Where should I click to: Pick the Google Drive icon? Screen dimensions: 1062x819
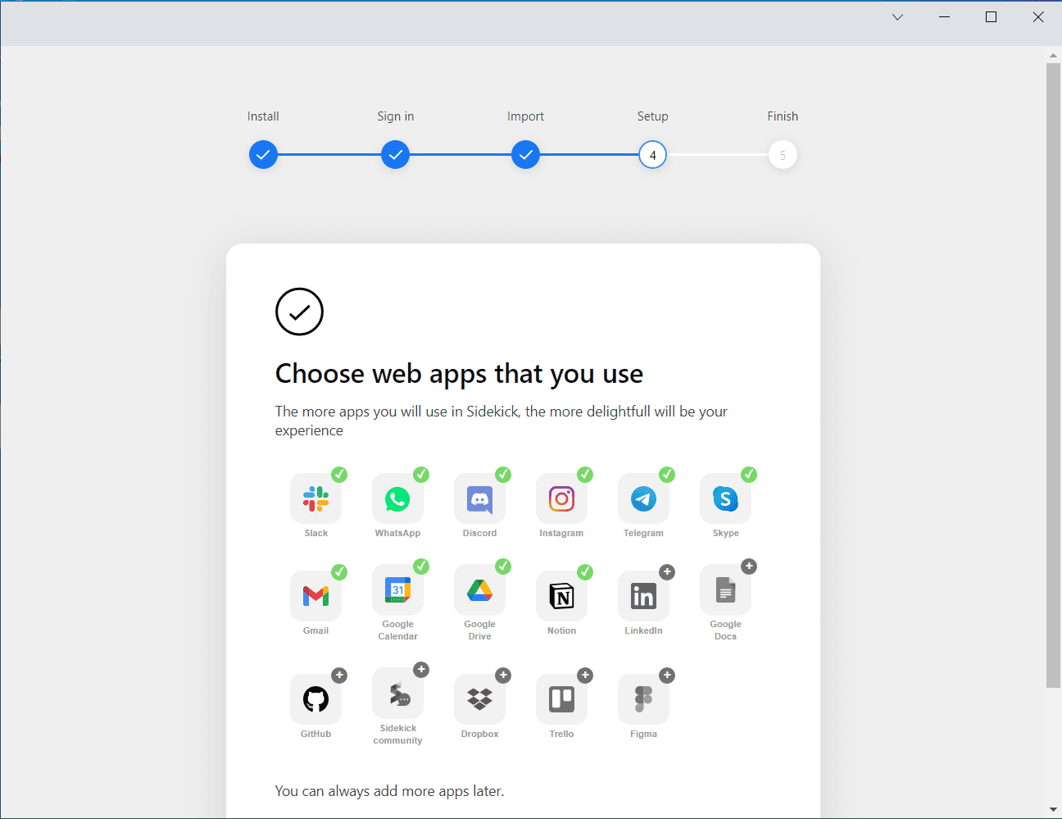(x=479, y=590)
